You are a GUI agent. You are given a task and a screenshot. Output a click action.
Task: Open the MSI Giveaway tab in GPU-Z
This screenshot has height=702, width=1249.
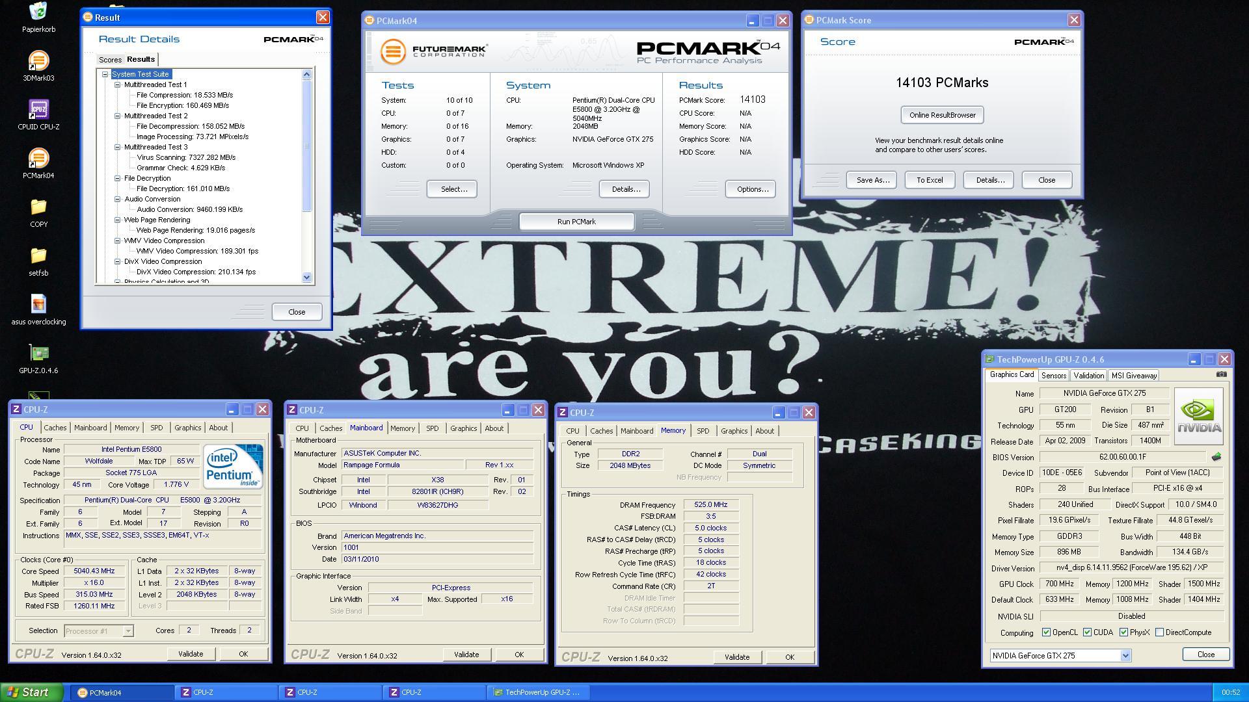point(1134,376)
